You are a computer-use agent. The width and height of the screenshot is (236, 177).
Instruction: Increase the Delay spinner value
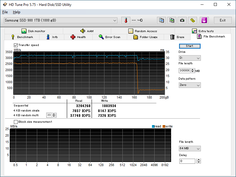click(199, 160)
